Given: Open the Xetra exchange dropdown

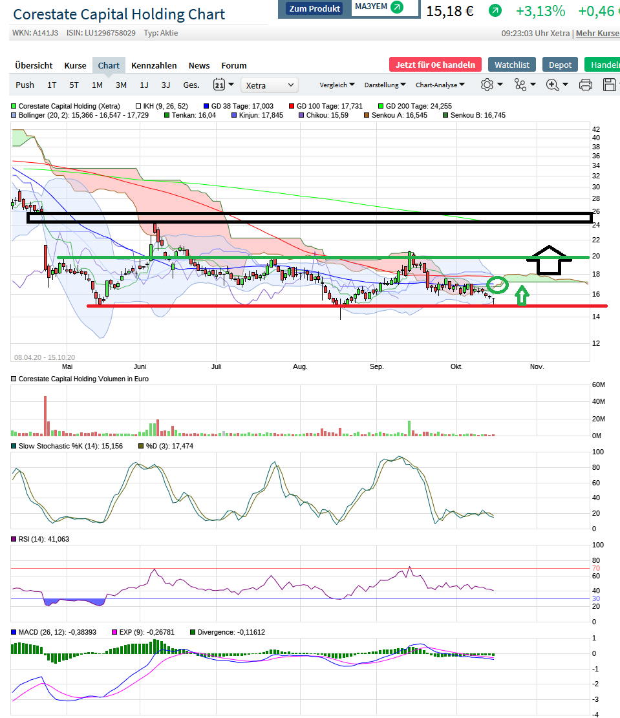Looking at the screenshot, I should tap(269, 85).
